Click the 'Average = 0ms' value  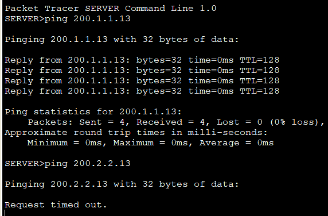click(237, 143)
